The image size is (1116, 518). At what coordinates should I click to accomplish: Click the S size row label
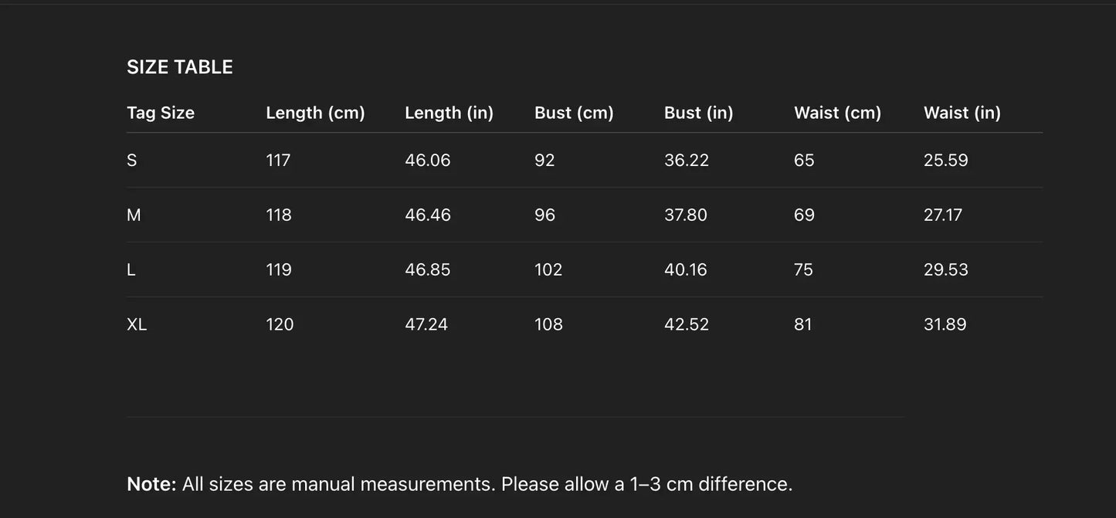pos(132,161)
